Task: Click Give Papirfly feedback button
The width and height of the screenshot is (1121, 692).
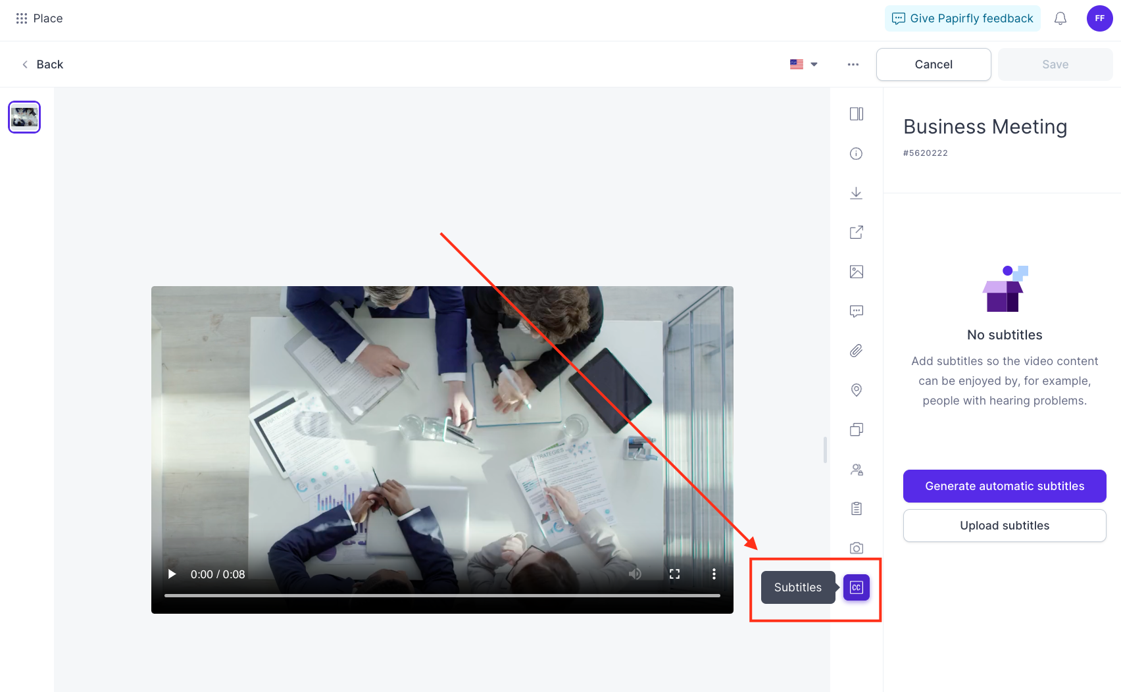Action: click(x=962, y=18)
